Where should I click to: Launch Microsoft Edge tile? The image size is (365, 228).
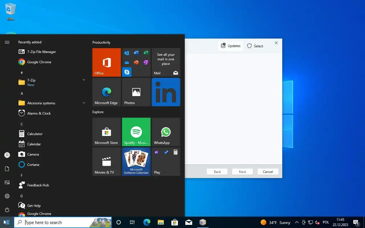point(107,92)
